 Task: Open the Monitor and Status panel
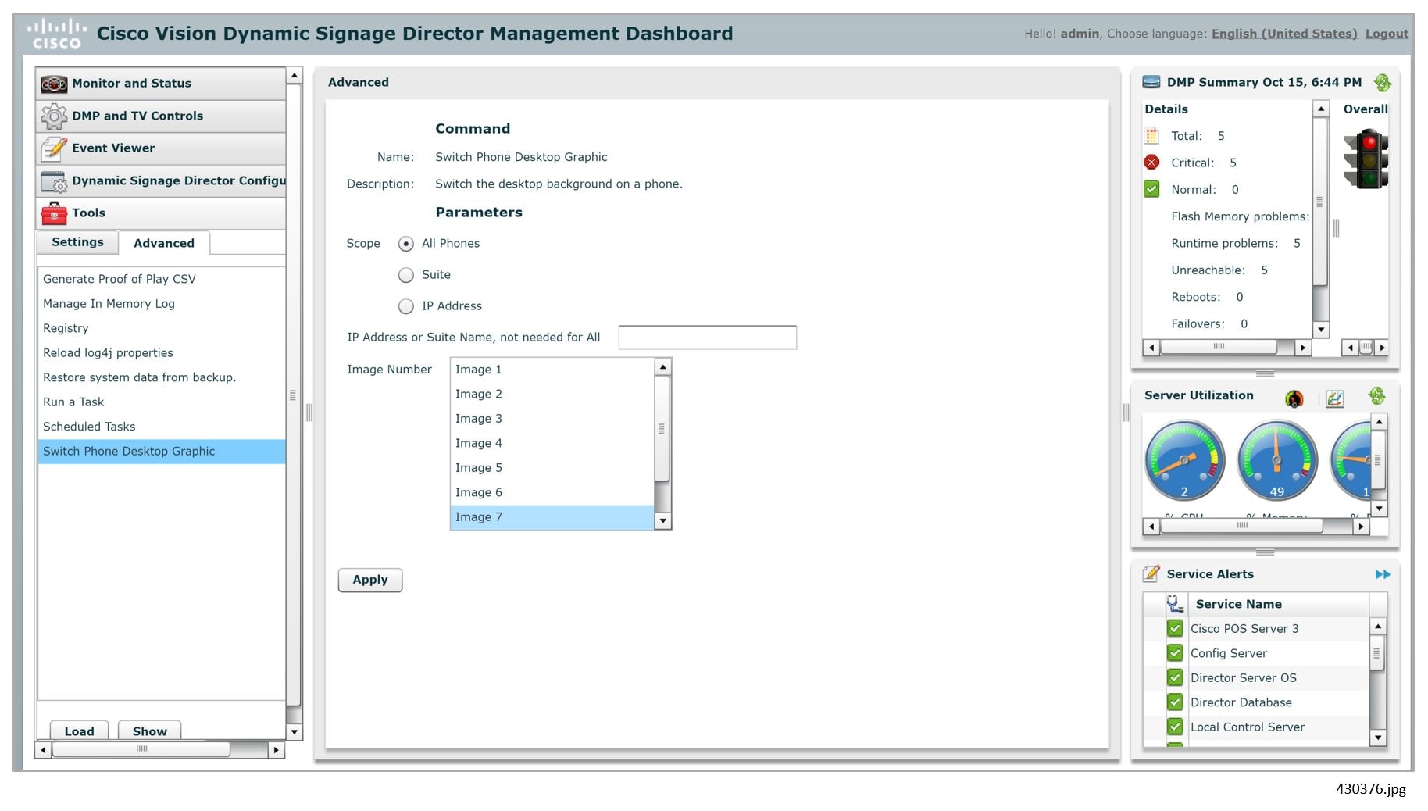click(53, 84)
